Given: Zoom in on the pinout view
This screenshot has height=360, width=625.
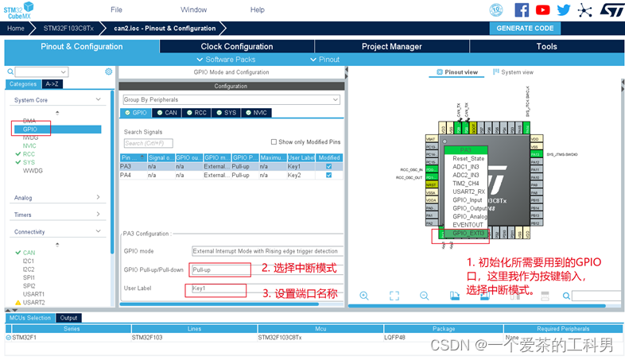Looking at the screenshot, I should click(x=364, y=296).
